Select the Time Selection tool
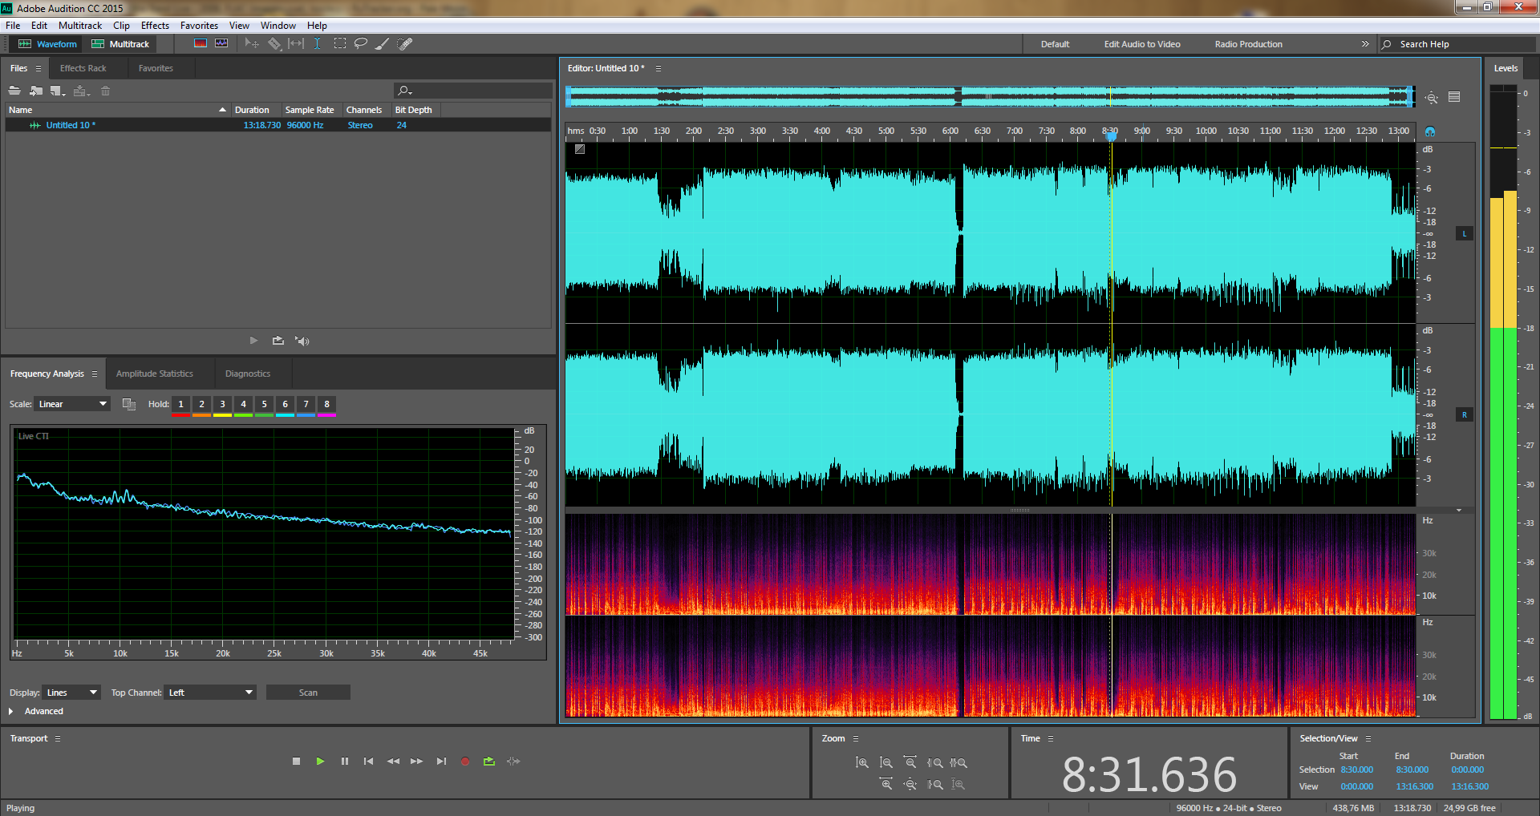Screen dimensions: 1540x816 (x=318, y=44)
